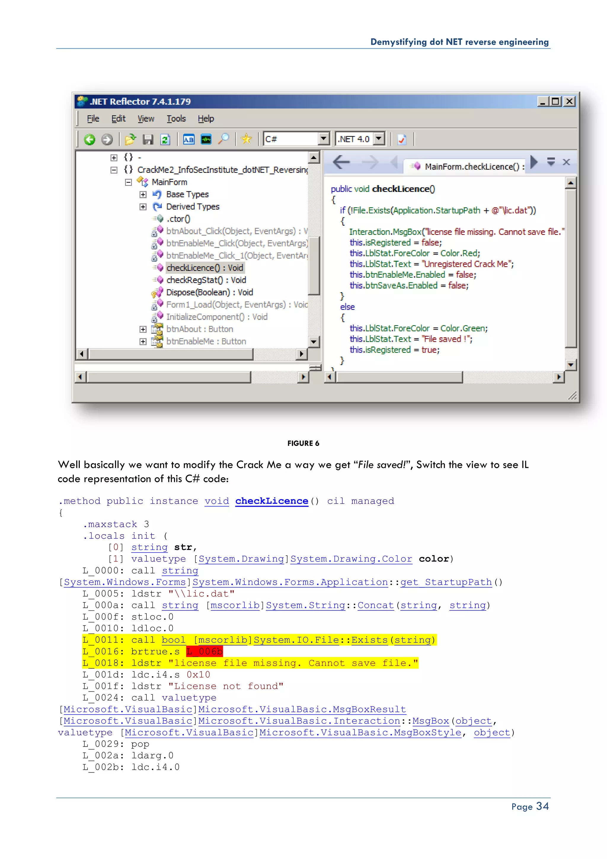Click the blue AB toolbar icon
The image size is (607, 859).
189,139
